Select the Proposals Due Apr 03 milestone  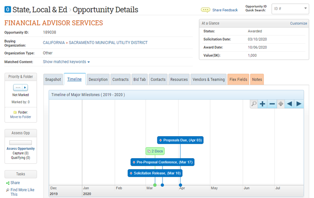pos(180,140)
